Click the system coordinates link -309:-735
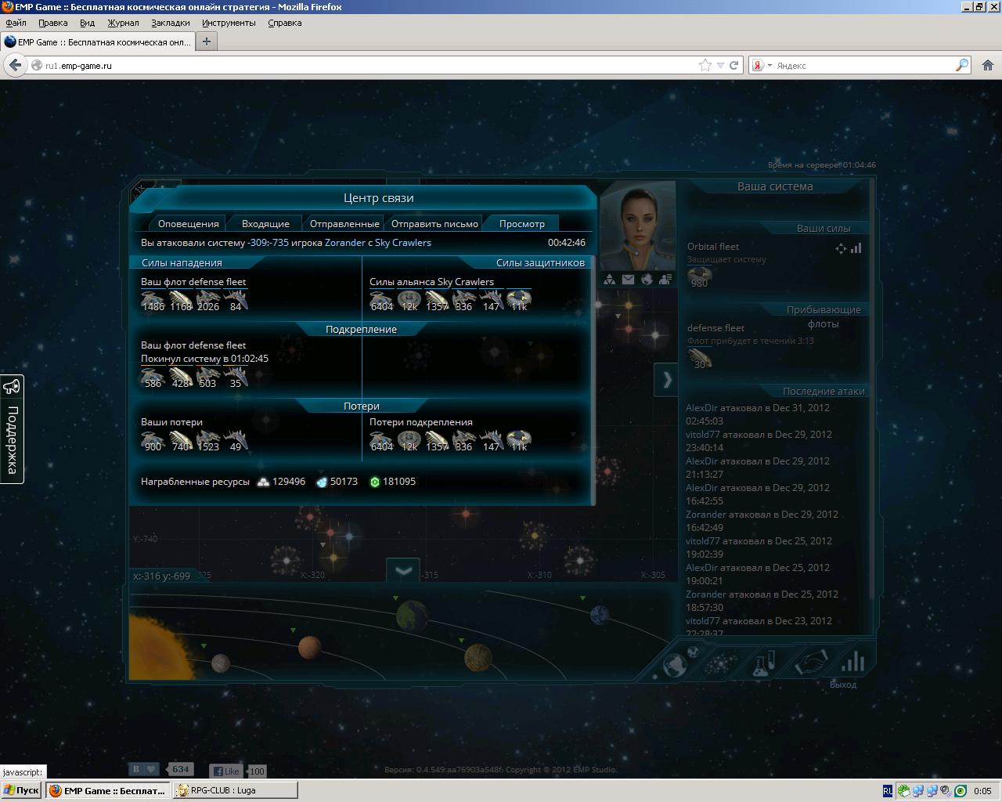This screenshot has width=1002, height=802. (268, 243)
